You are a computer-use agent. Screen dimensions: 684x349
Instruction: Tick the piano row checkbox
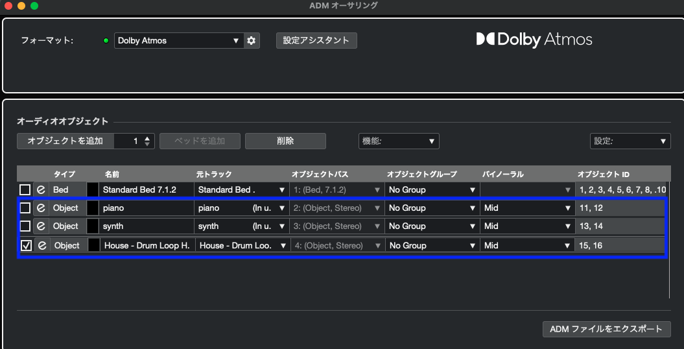click(x=25, y=208)
